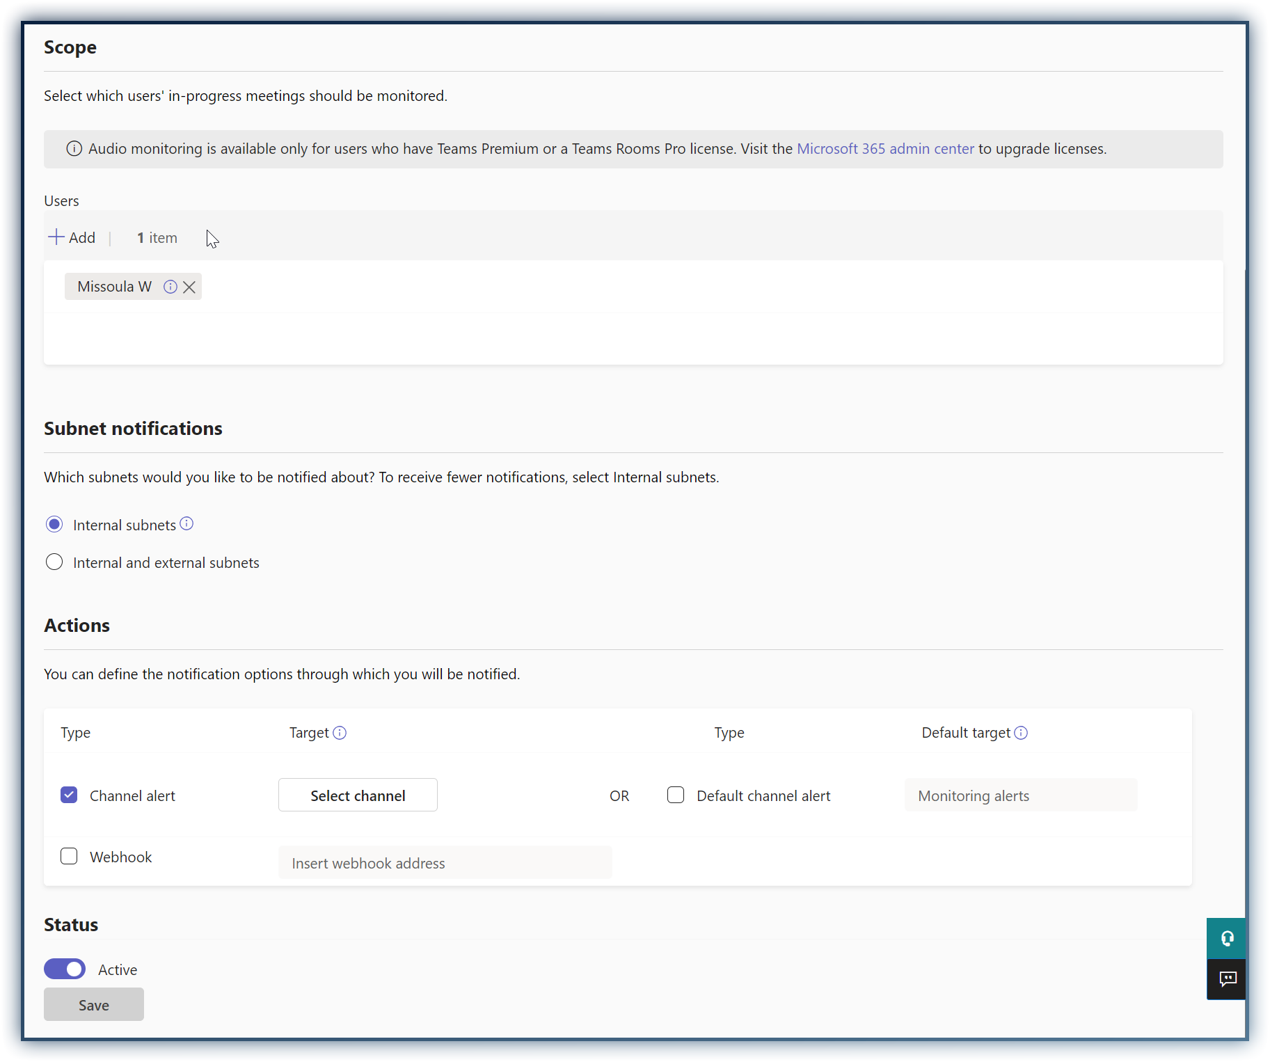This screenshot has width=1270, height=1062.
Task: Click the Select channel button
Action: click(358, 795)
